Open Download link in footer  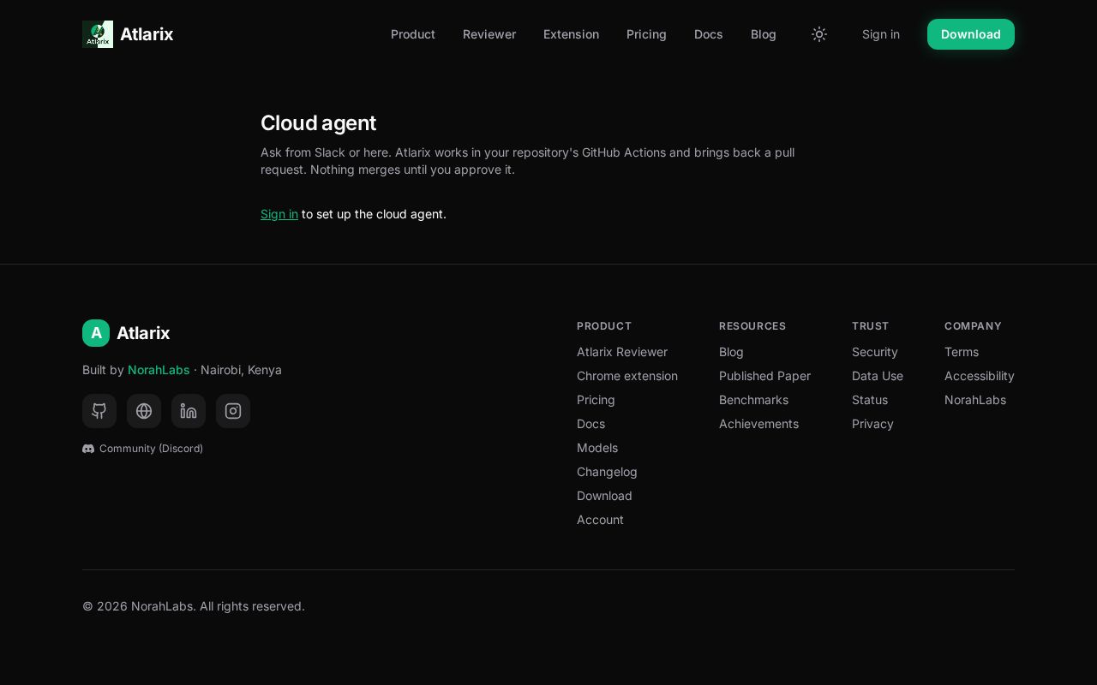click(x=604, y=496)
